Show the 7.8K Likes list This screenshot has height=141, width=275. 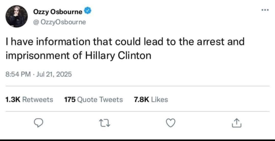pos(151,99)
